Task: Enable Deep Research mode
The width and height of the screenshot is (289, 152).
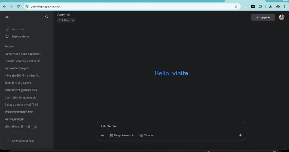Action: coord(122,135)
